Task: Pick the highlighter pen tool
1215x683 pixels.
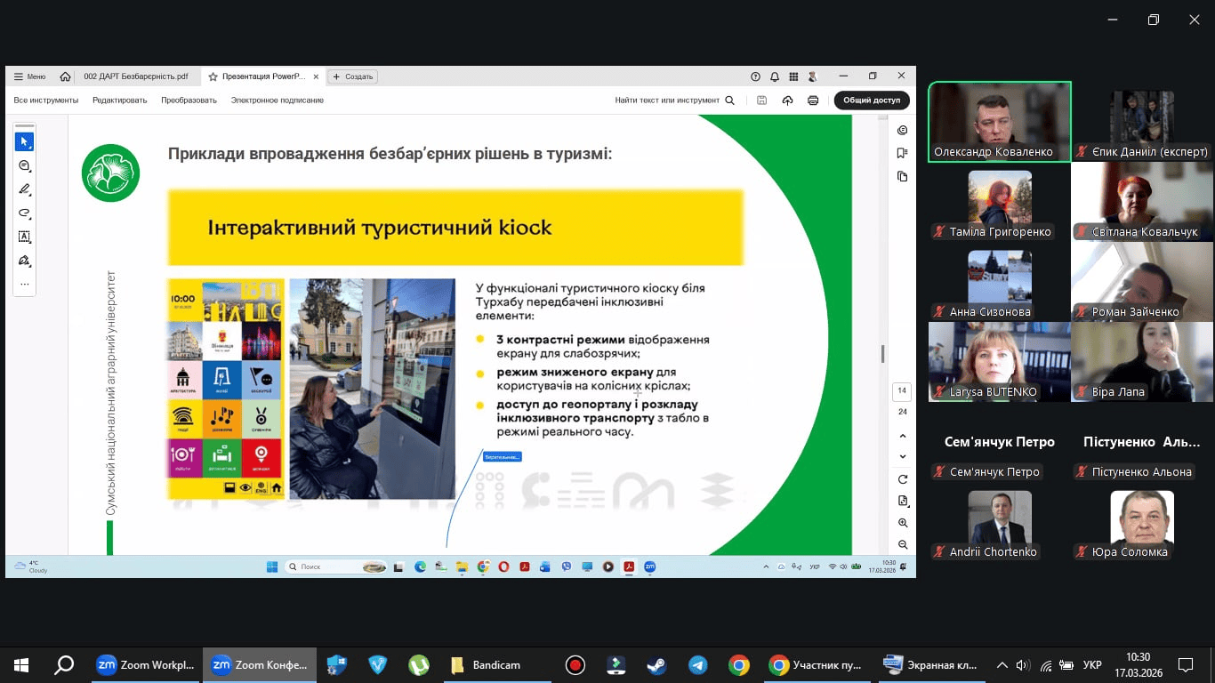Action: click(x=24, y=189)
